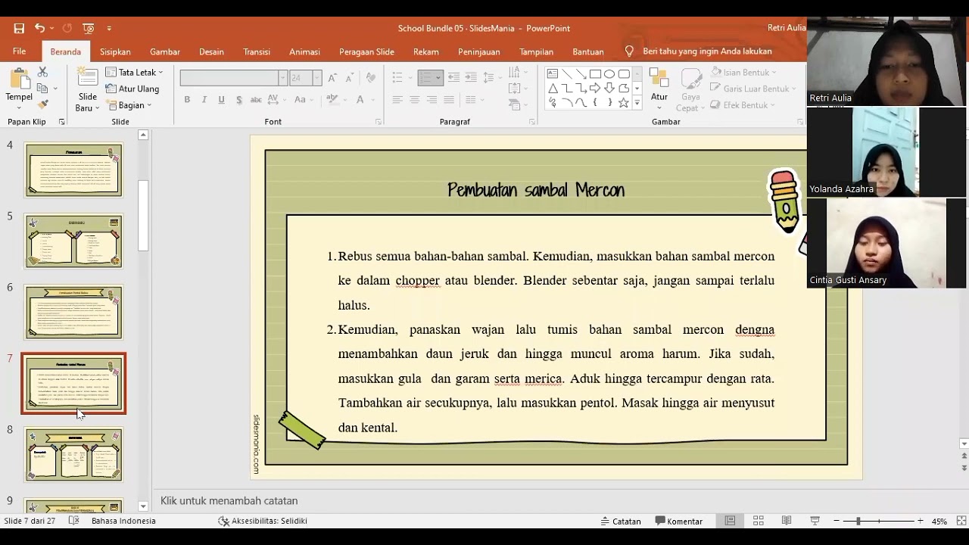Toggle text shadow S button

pyautogui.click(x=238, y=100)
